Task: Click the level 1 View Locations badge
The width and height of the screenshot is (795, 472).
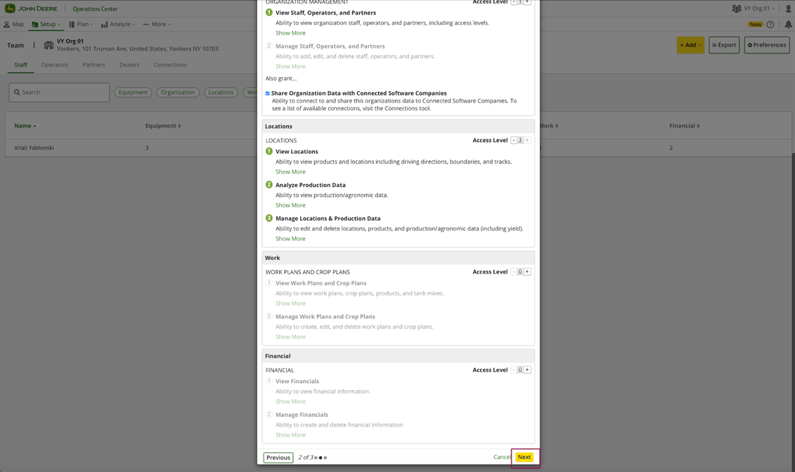Action: coord(269,151)
